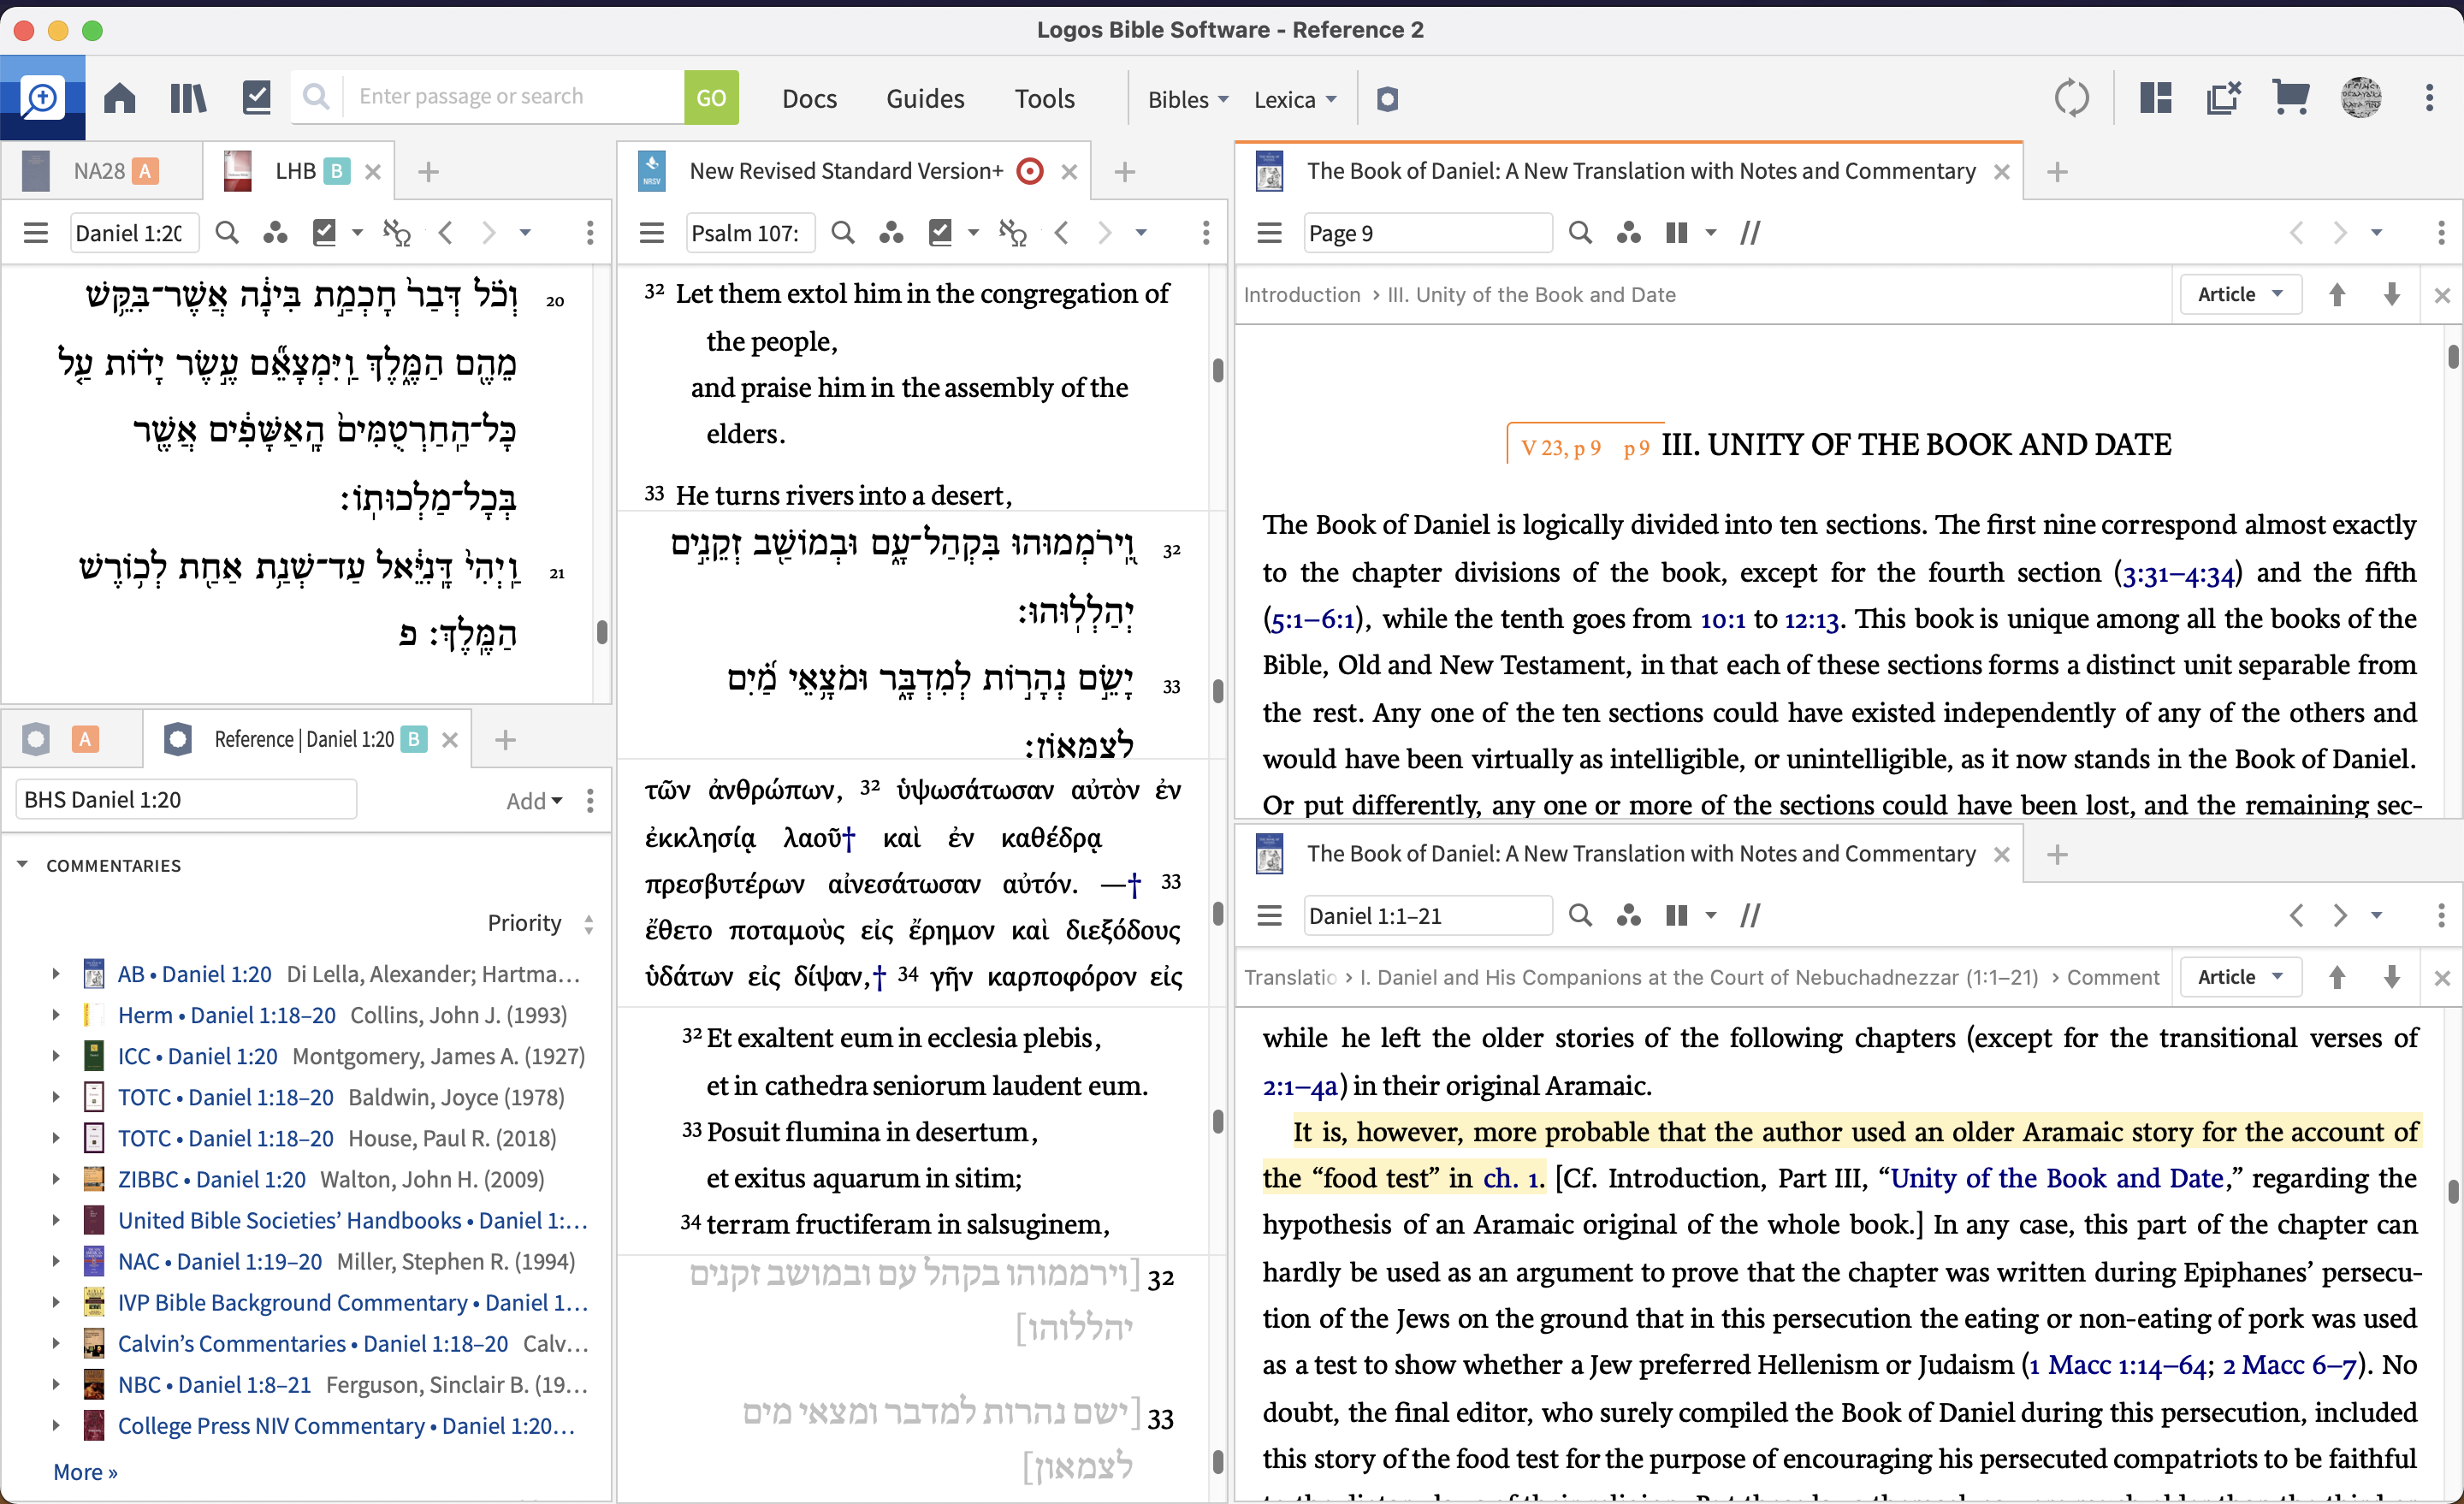Toggle link set A on NA28 tab
The height and width of the screenshot is (1504, 2464).
coord(146,171)
